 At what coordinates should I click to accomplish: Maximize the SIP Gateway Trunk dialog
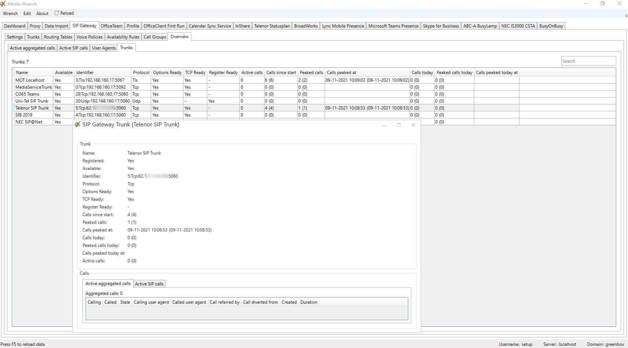coord(399,125)
